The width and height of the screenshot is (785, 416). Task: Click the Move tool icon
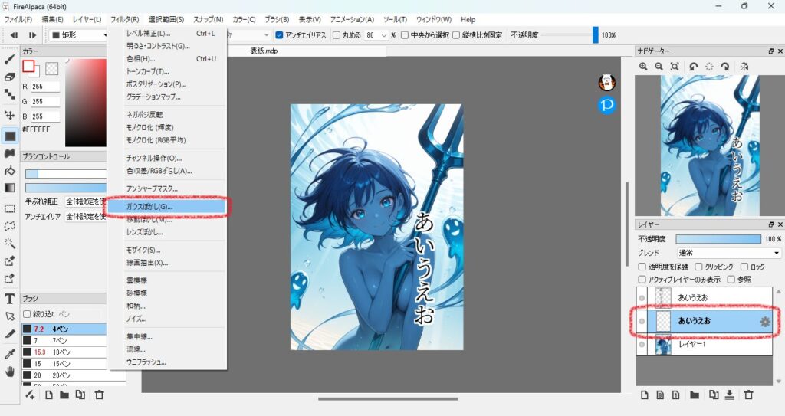click(x=10, y=115)
